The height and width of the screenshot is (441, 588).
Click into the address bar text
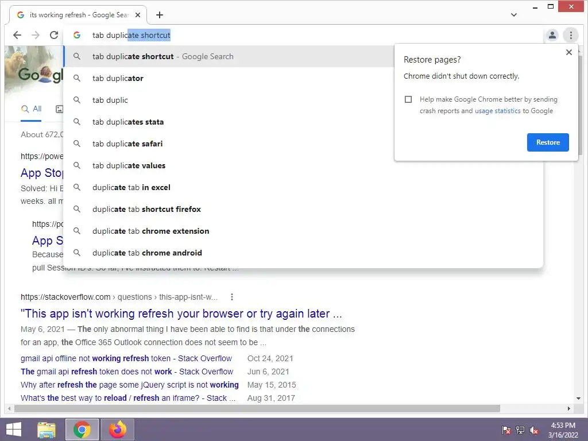click(131, 35)
